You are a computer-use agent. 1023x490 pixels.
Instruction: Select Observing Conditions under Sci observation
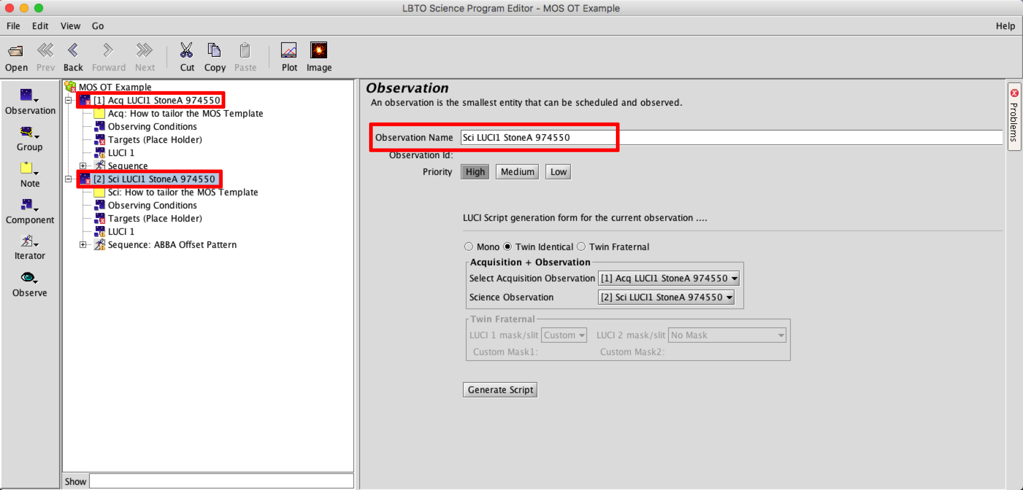point(152,206)
